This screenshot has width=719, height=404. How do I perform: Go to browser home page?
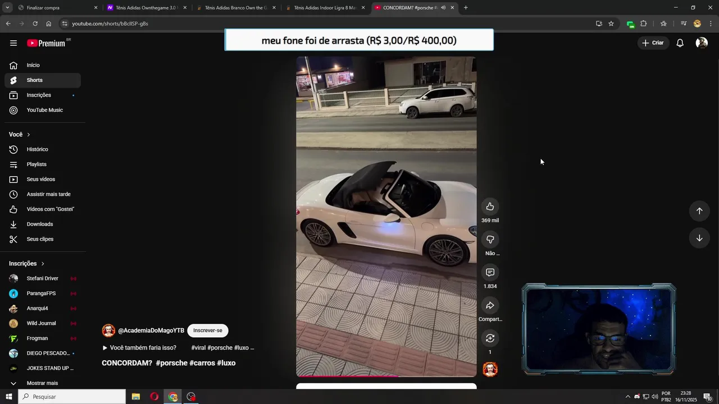[48, 24]
